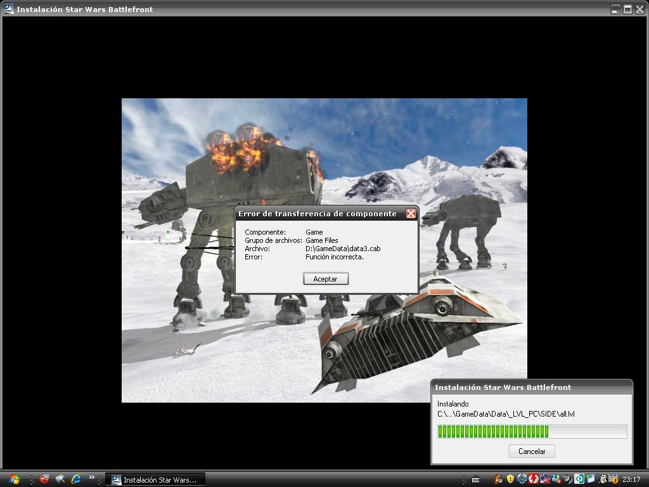This screenshot has width=649, height=487.
Task: Click the red square tray icon
Action: [534, 479]
